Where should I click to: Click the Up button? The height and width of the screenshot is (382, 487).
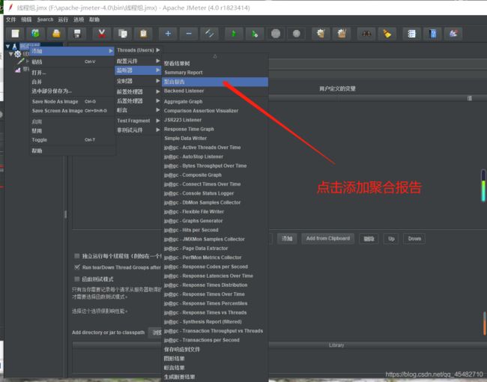click(x=391, y=238)
